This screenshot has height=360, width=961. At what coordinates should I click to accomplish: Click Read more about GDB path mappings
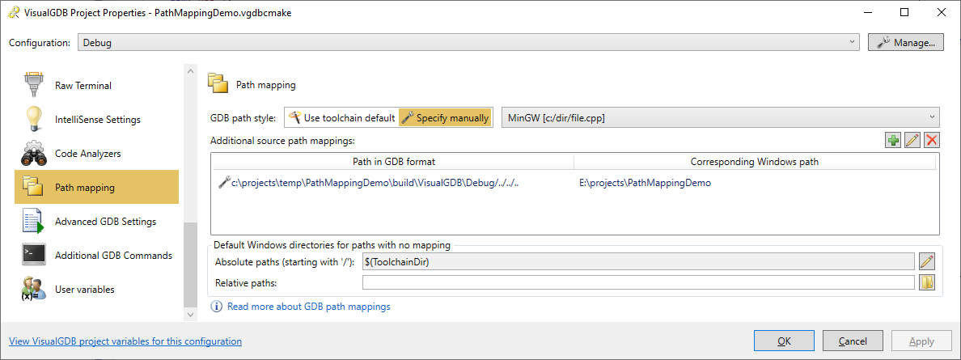point(308,306)
